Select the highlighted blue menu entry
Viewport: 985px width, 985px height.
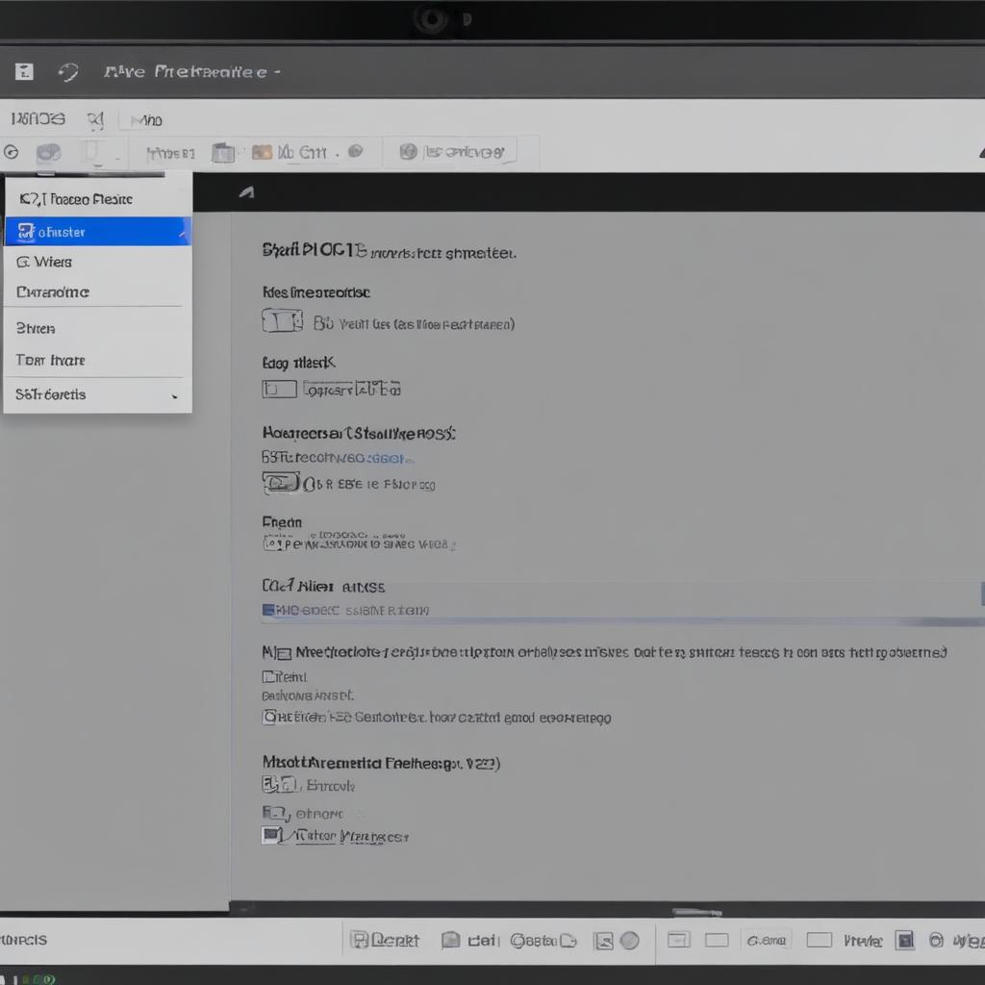coord(96,232)
